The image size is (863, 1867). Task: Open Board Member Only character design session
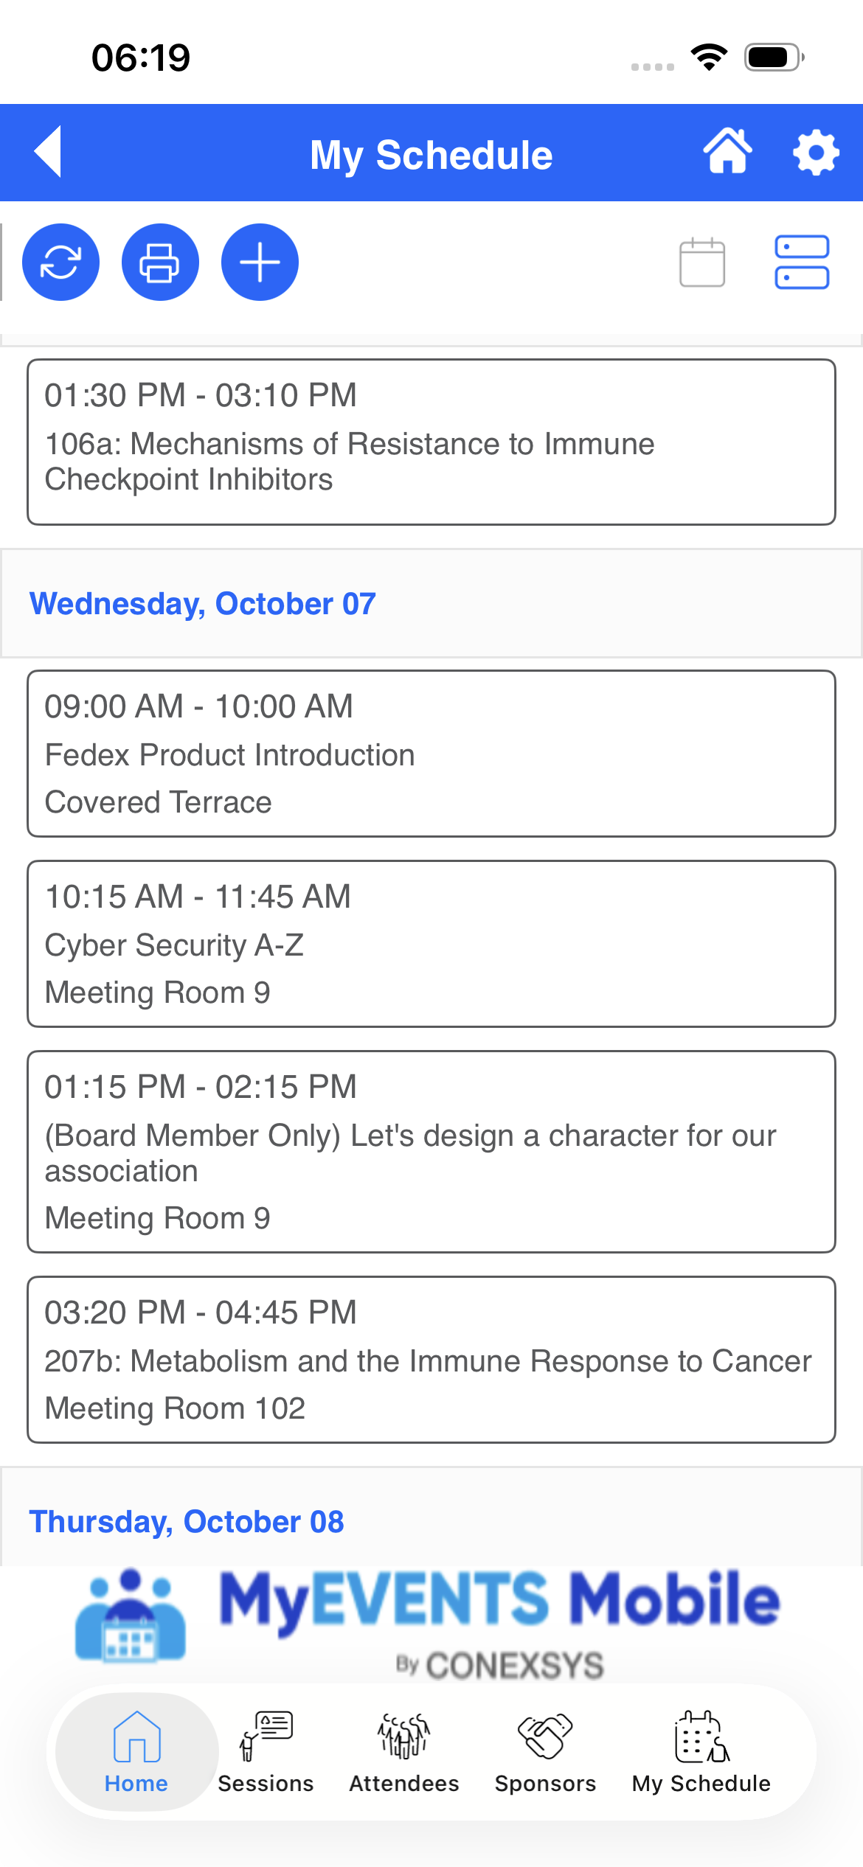[431, 1152]
